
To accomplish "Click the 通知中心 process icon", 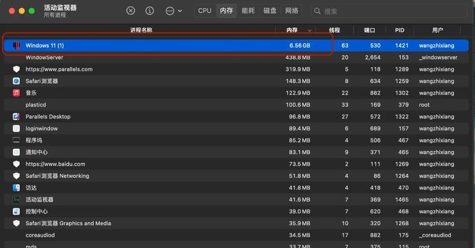I will 16,152.
